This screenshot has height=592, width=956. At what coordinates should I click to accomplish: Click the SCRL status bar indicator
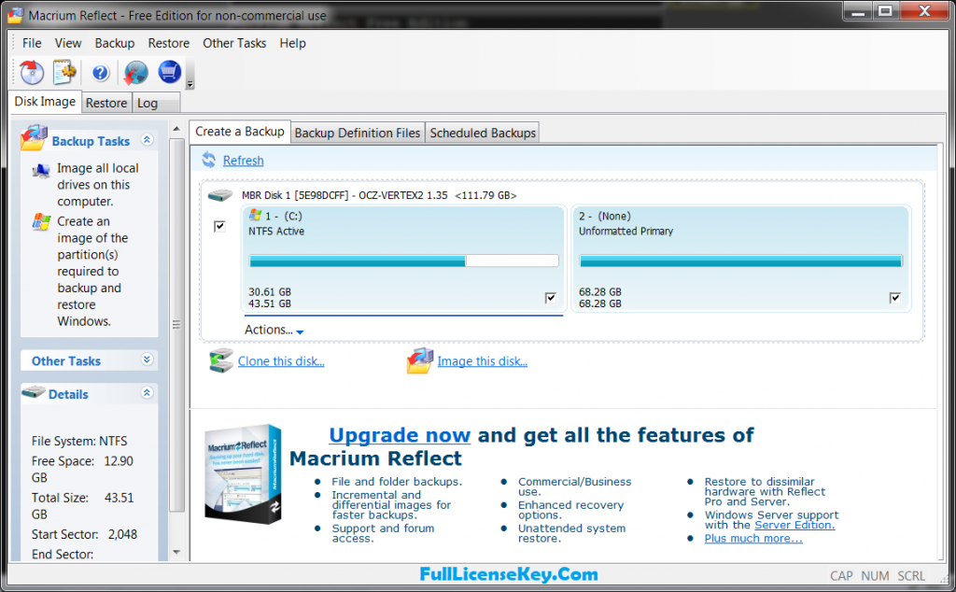pos(911,576)
